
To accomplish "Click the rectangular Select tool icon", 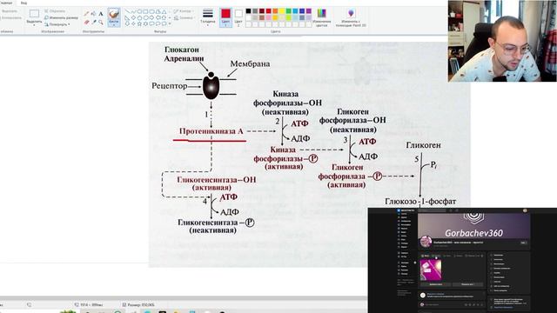I will tap(34, 14).
